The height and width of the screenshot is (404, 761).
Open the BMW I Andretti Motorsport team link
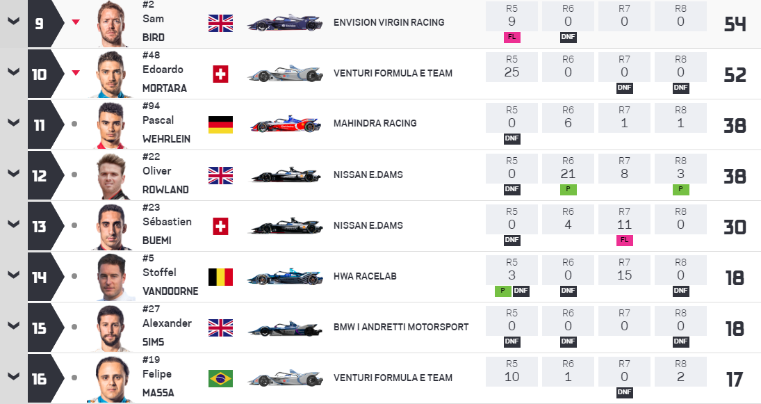tap(401, 327)
